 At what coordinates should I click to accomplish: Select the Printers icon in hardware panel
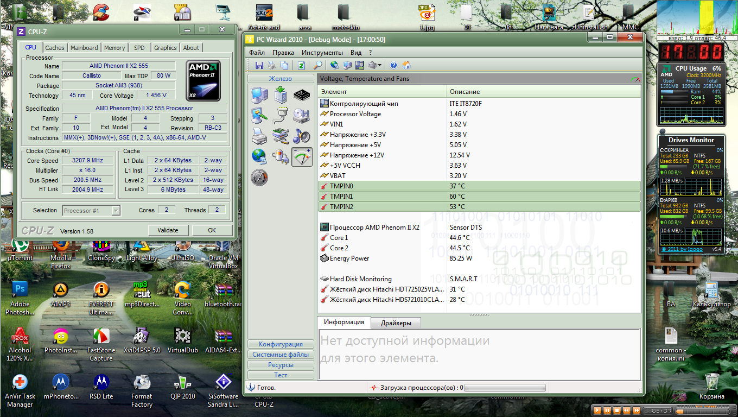point(259,136)
